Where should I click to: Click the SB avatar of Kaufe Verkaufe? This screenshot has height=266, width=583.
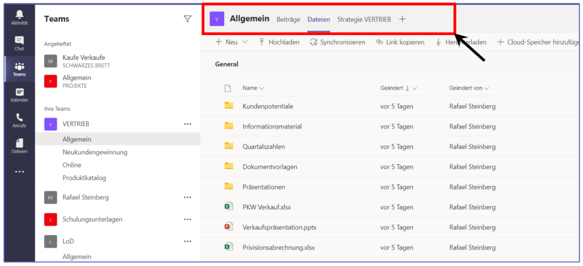point(50,61)
